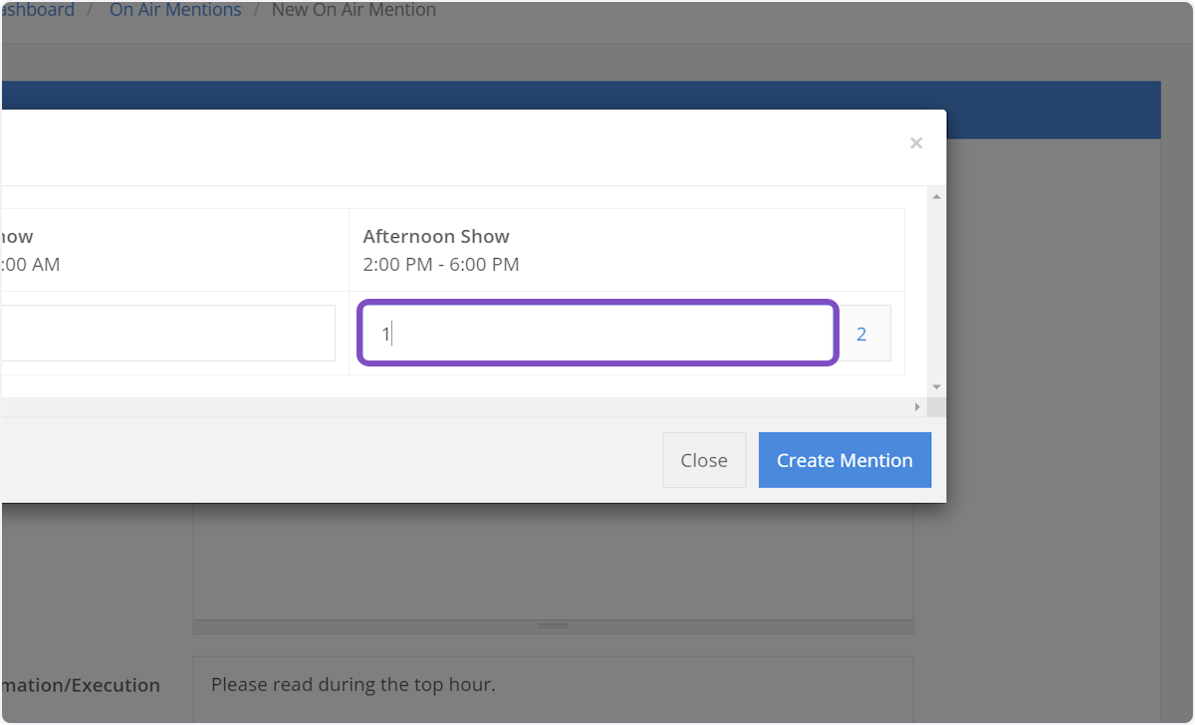Viewport: 1195px width, 725px height.
Task: Click the Create Mention button
Action: 844,460
